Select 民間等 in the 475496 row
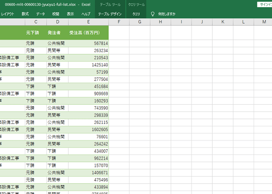The image size is (272, 194). point(54,180)
